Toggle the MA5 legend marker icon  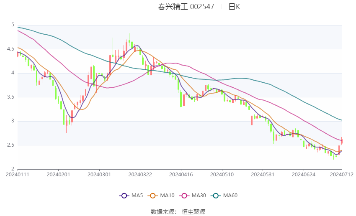click(124, 196)
